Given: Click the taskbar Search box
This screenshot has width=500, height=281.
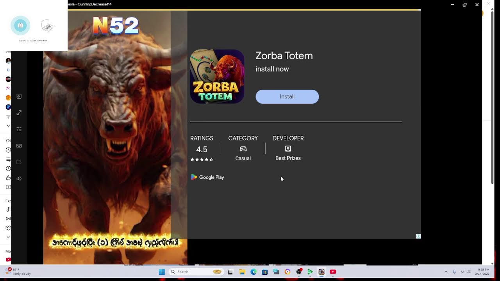Looking at the screenshot, I should 196,272.
